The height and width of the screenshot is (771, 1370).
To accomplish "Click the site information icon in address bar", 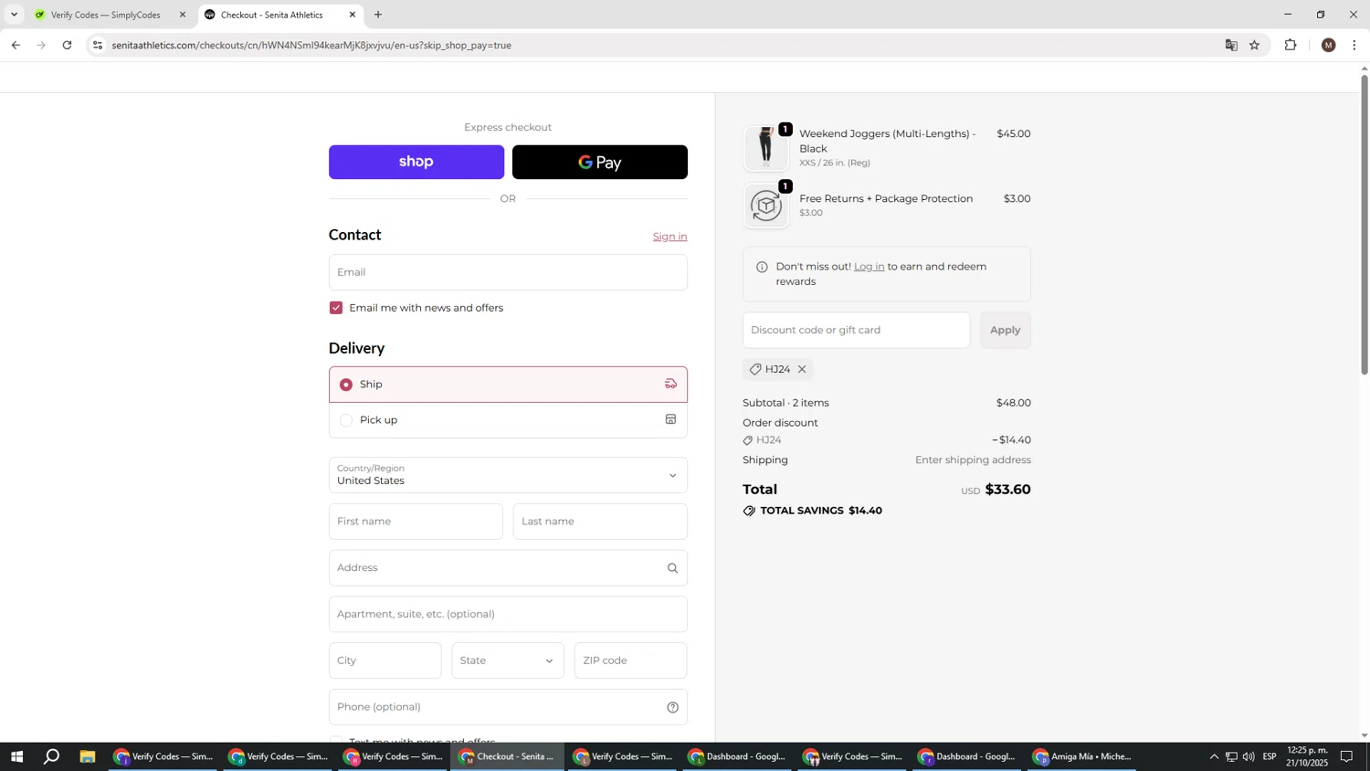I will (98, 45).
